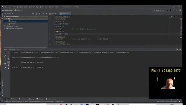Hide the Run tool window

coord(180,49)
